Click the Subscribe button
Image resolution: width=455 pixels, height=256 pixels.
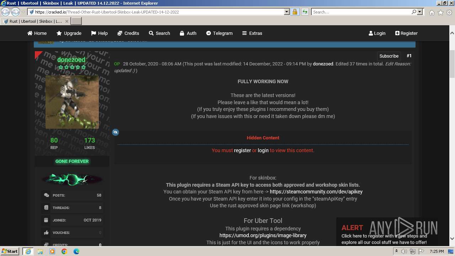389,56
